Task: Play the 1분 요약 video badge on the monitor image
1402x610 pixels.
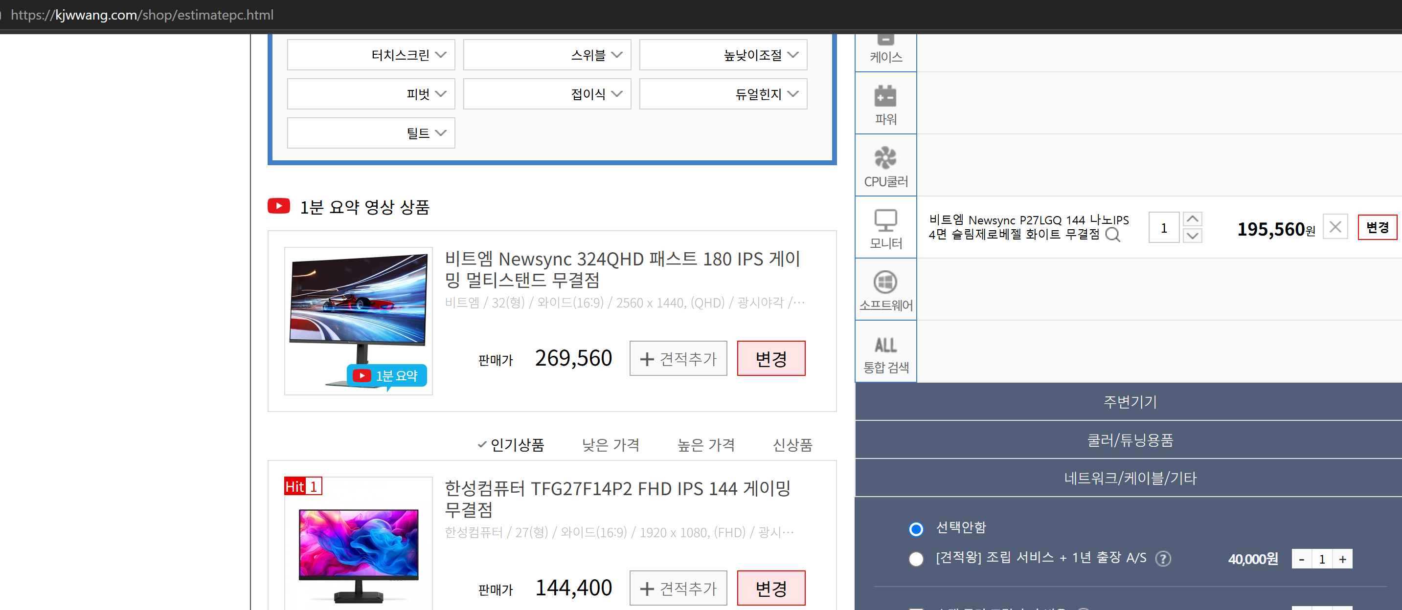Action: point(386,376)
